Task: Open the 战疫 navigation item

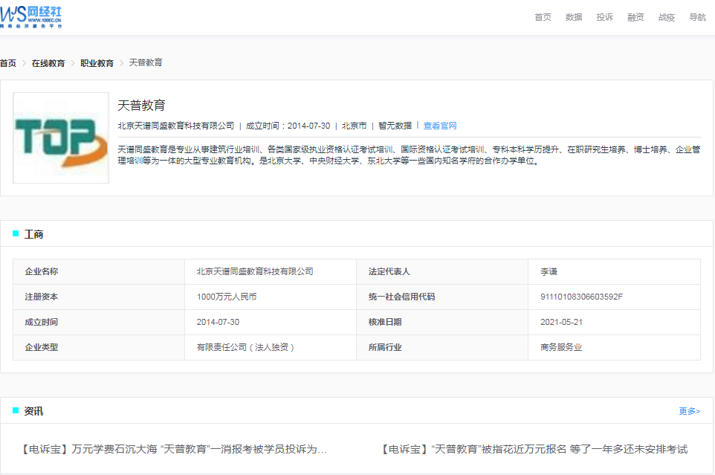Action: pyautogui.click(x=666, y=17)
